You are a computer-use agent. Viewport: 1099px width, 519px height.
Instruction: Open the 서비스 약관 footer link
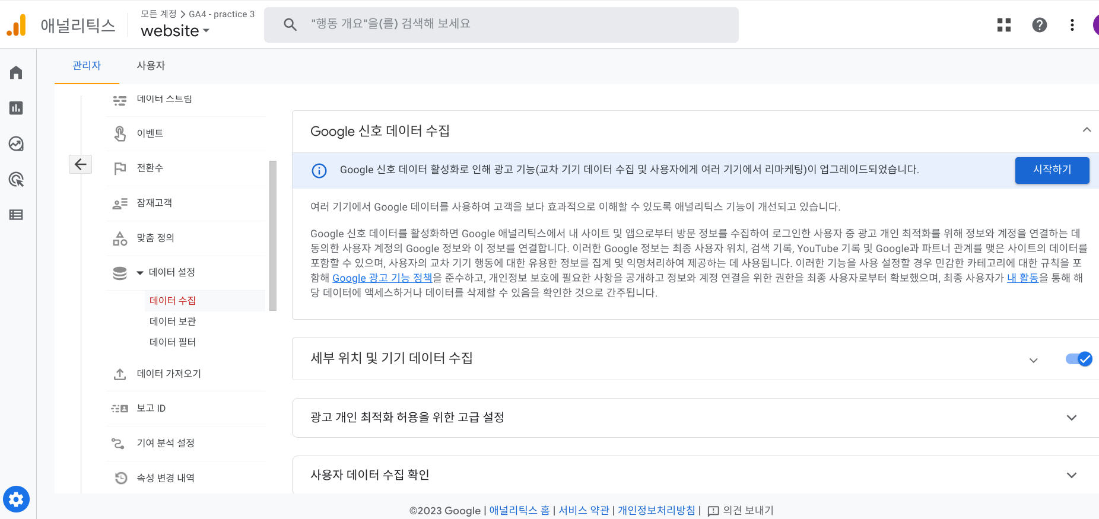(x=584, y=511)
